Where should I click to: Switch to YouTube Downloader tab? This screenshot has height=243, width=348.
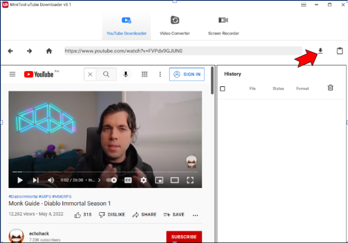coord(126,26)
